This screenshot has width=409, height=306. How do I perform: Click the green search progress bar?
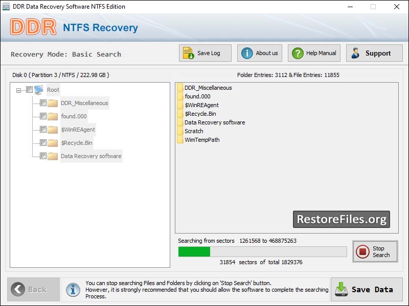[x=194, y=251]
